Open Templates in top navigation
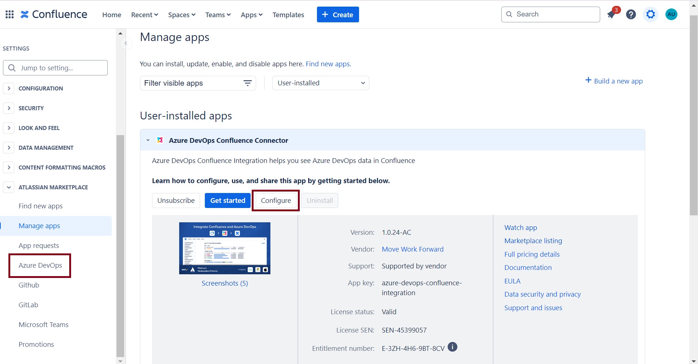This screenshot has height=364, width=698. [288, 15]
